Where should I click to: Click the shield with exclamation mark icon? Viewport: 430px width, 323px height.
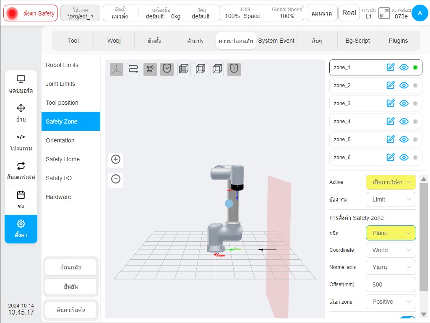click(234, 69)
